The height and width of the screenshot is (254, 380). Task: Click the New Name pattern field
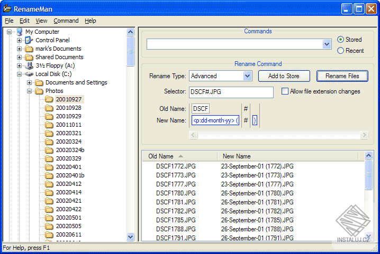(215, 120)
